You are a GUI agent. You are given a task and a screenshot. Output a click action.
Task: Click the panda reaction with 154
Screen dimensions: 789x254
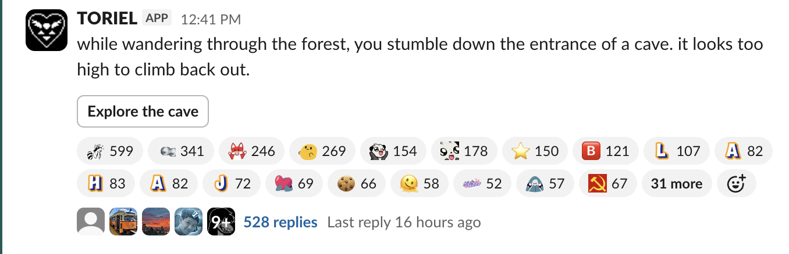coord(393,151)
